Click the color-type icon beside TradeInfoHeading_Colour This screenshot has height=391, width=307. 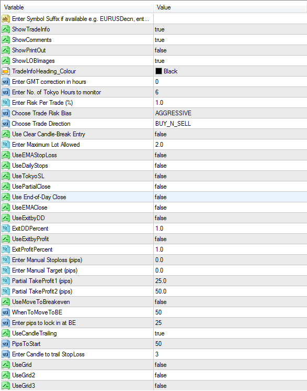(5, 71)
